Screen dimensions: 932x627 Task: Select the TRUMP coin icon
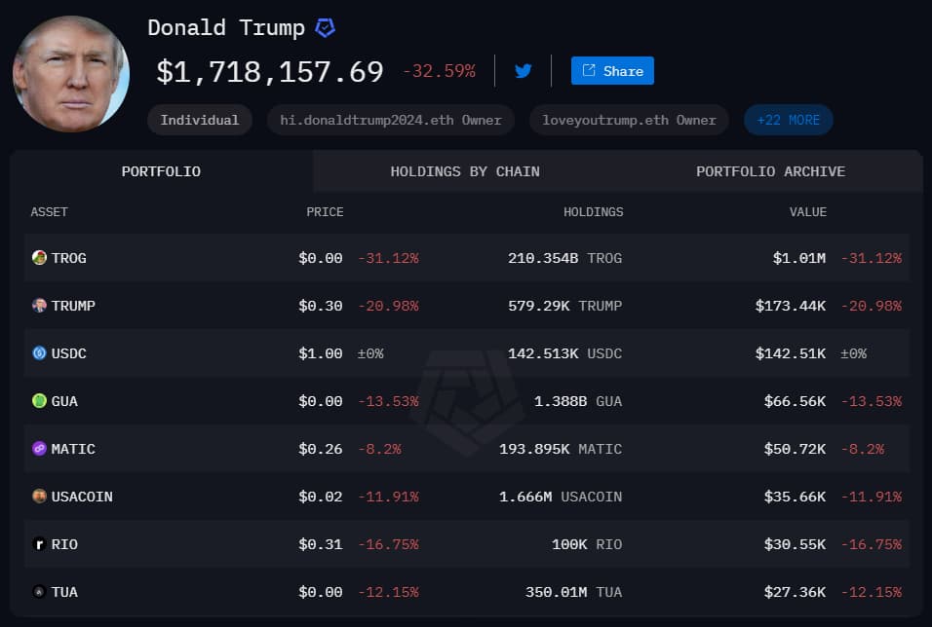tap(39, 306)
